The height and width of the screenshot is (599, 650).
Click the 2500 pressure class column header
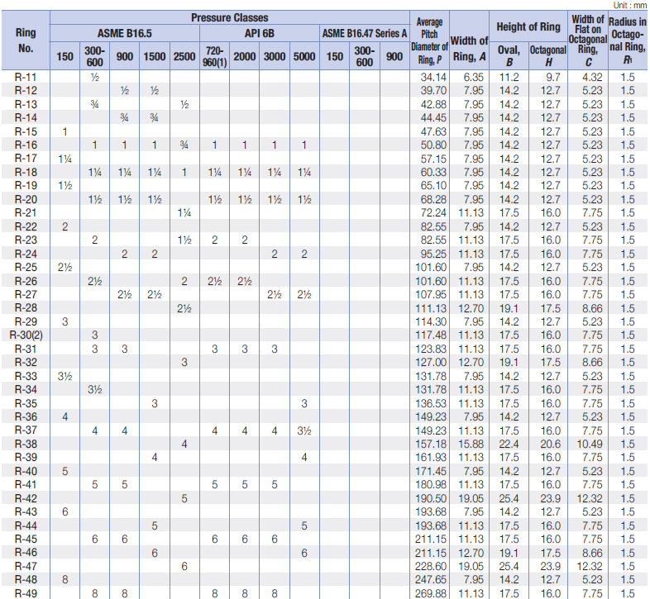click(184, 56)
